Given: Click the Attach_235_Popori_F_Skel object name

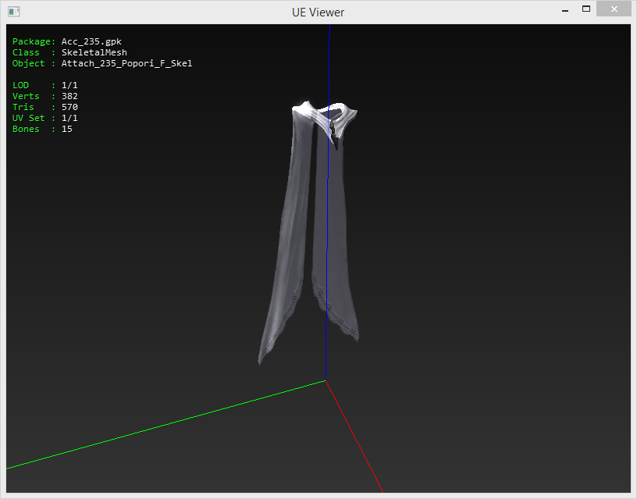Looking at the screenshot, I should click(126, 63).
